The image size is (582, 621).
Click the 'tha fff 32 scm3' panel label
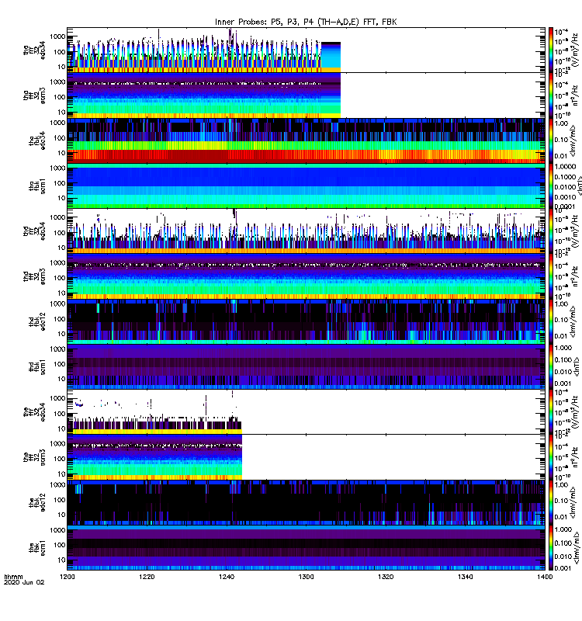tap(34, 95)
